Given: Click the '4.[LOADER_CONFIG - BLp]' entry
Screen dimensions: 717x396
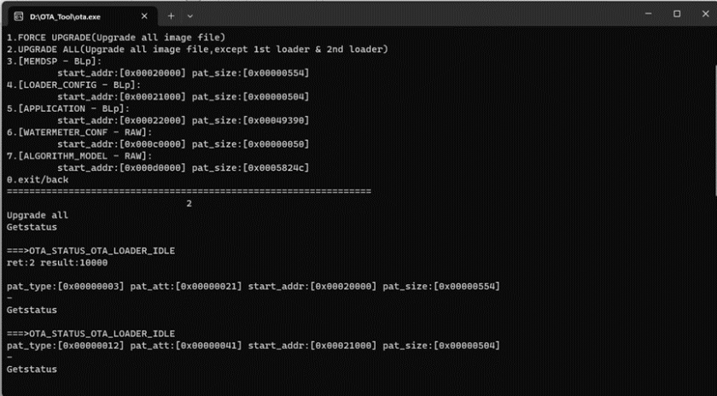Looking at the screenshot, I should coord(74,85).
